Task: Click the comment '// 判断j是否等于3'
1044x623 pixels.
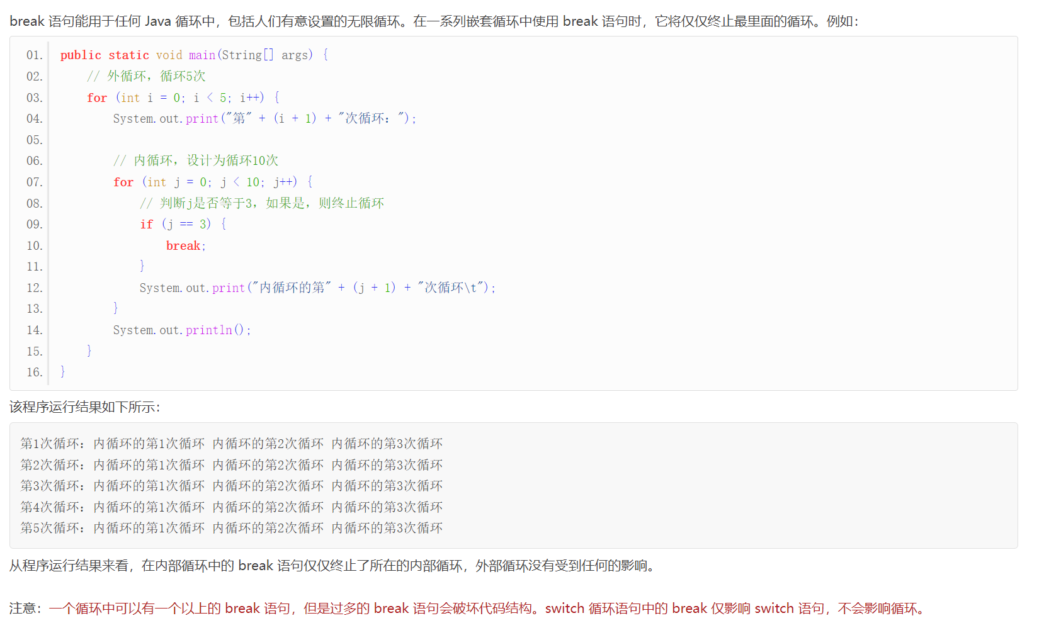Action: point(262,203)
